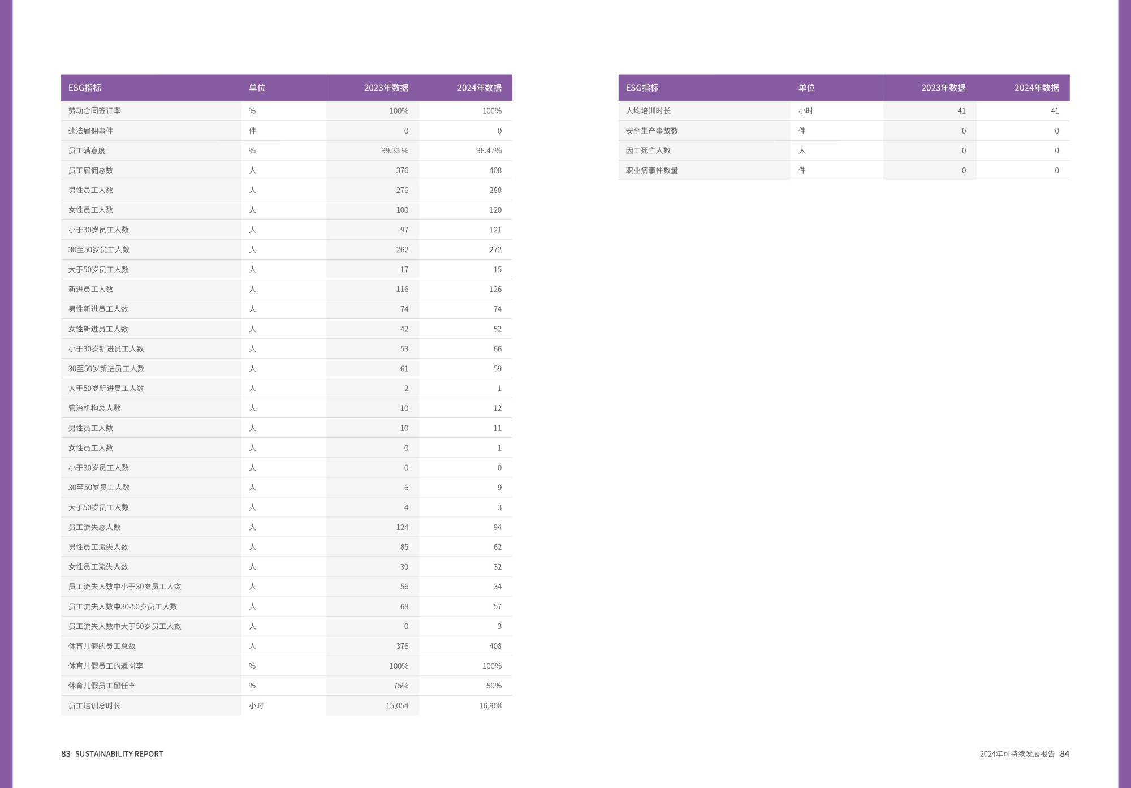Screen dimensions: 1131x788
Task: Click the '新进员工人数' row label
Action: point(90,289)
